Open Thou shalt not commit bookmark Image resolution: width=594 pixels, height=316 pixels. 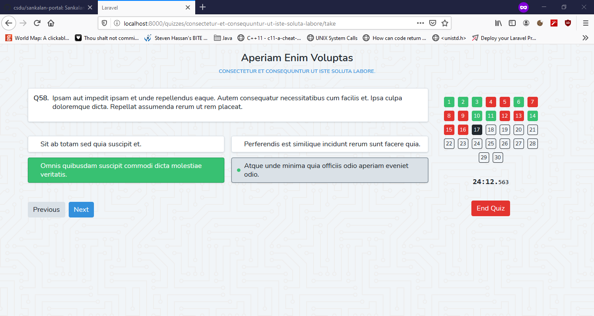point(107,38)
